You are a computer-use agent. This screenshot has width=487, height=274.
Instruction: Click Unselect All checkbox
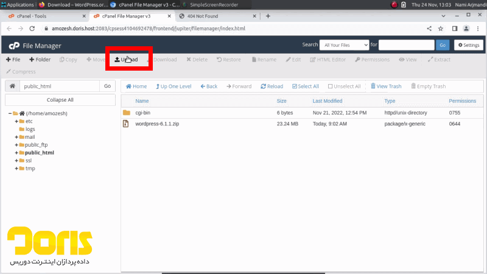[x=344, y=86]
